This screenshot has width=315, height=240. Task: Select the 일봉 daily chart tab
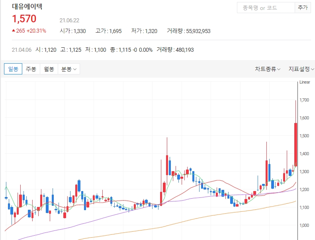[x=13, y=69]
